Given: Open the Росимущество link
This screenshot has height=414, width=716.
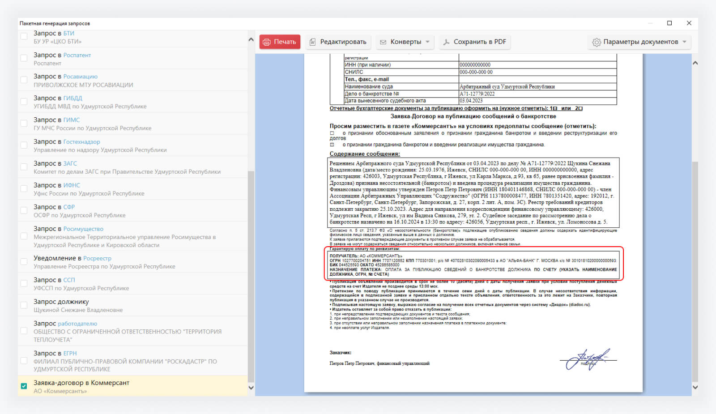Looking at the screenshot, I should point(83,229).
